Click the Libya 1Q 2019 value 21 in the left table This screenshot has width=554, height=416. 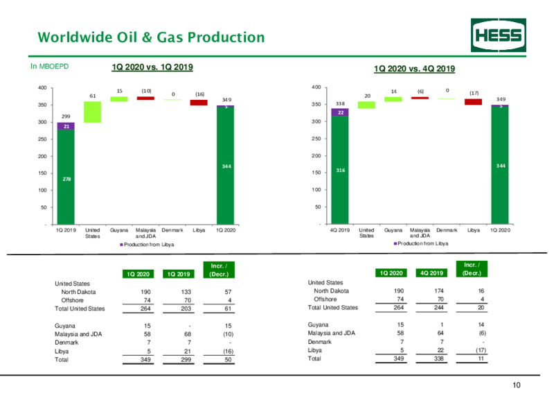coord(188,352)
